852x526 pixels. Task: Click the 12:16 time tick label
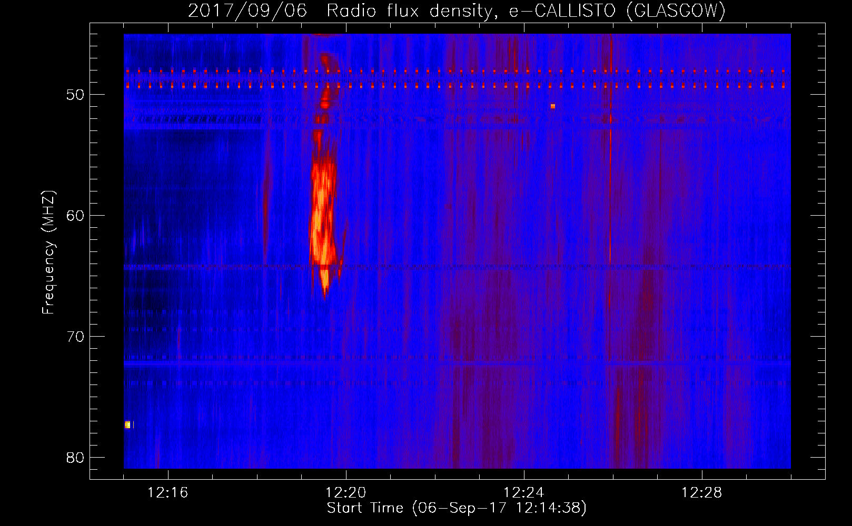point(168,493)
